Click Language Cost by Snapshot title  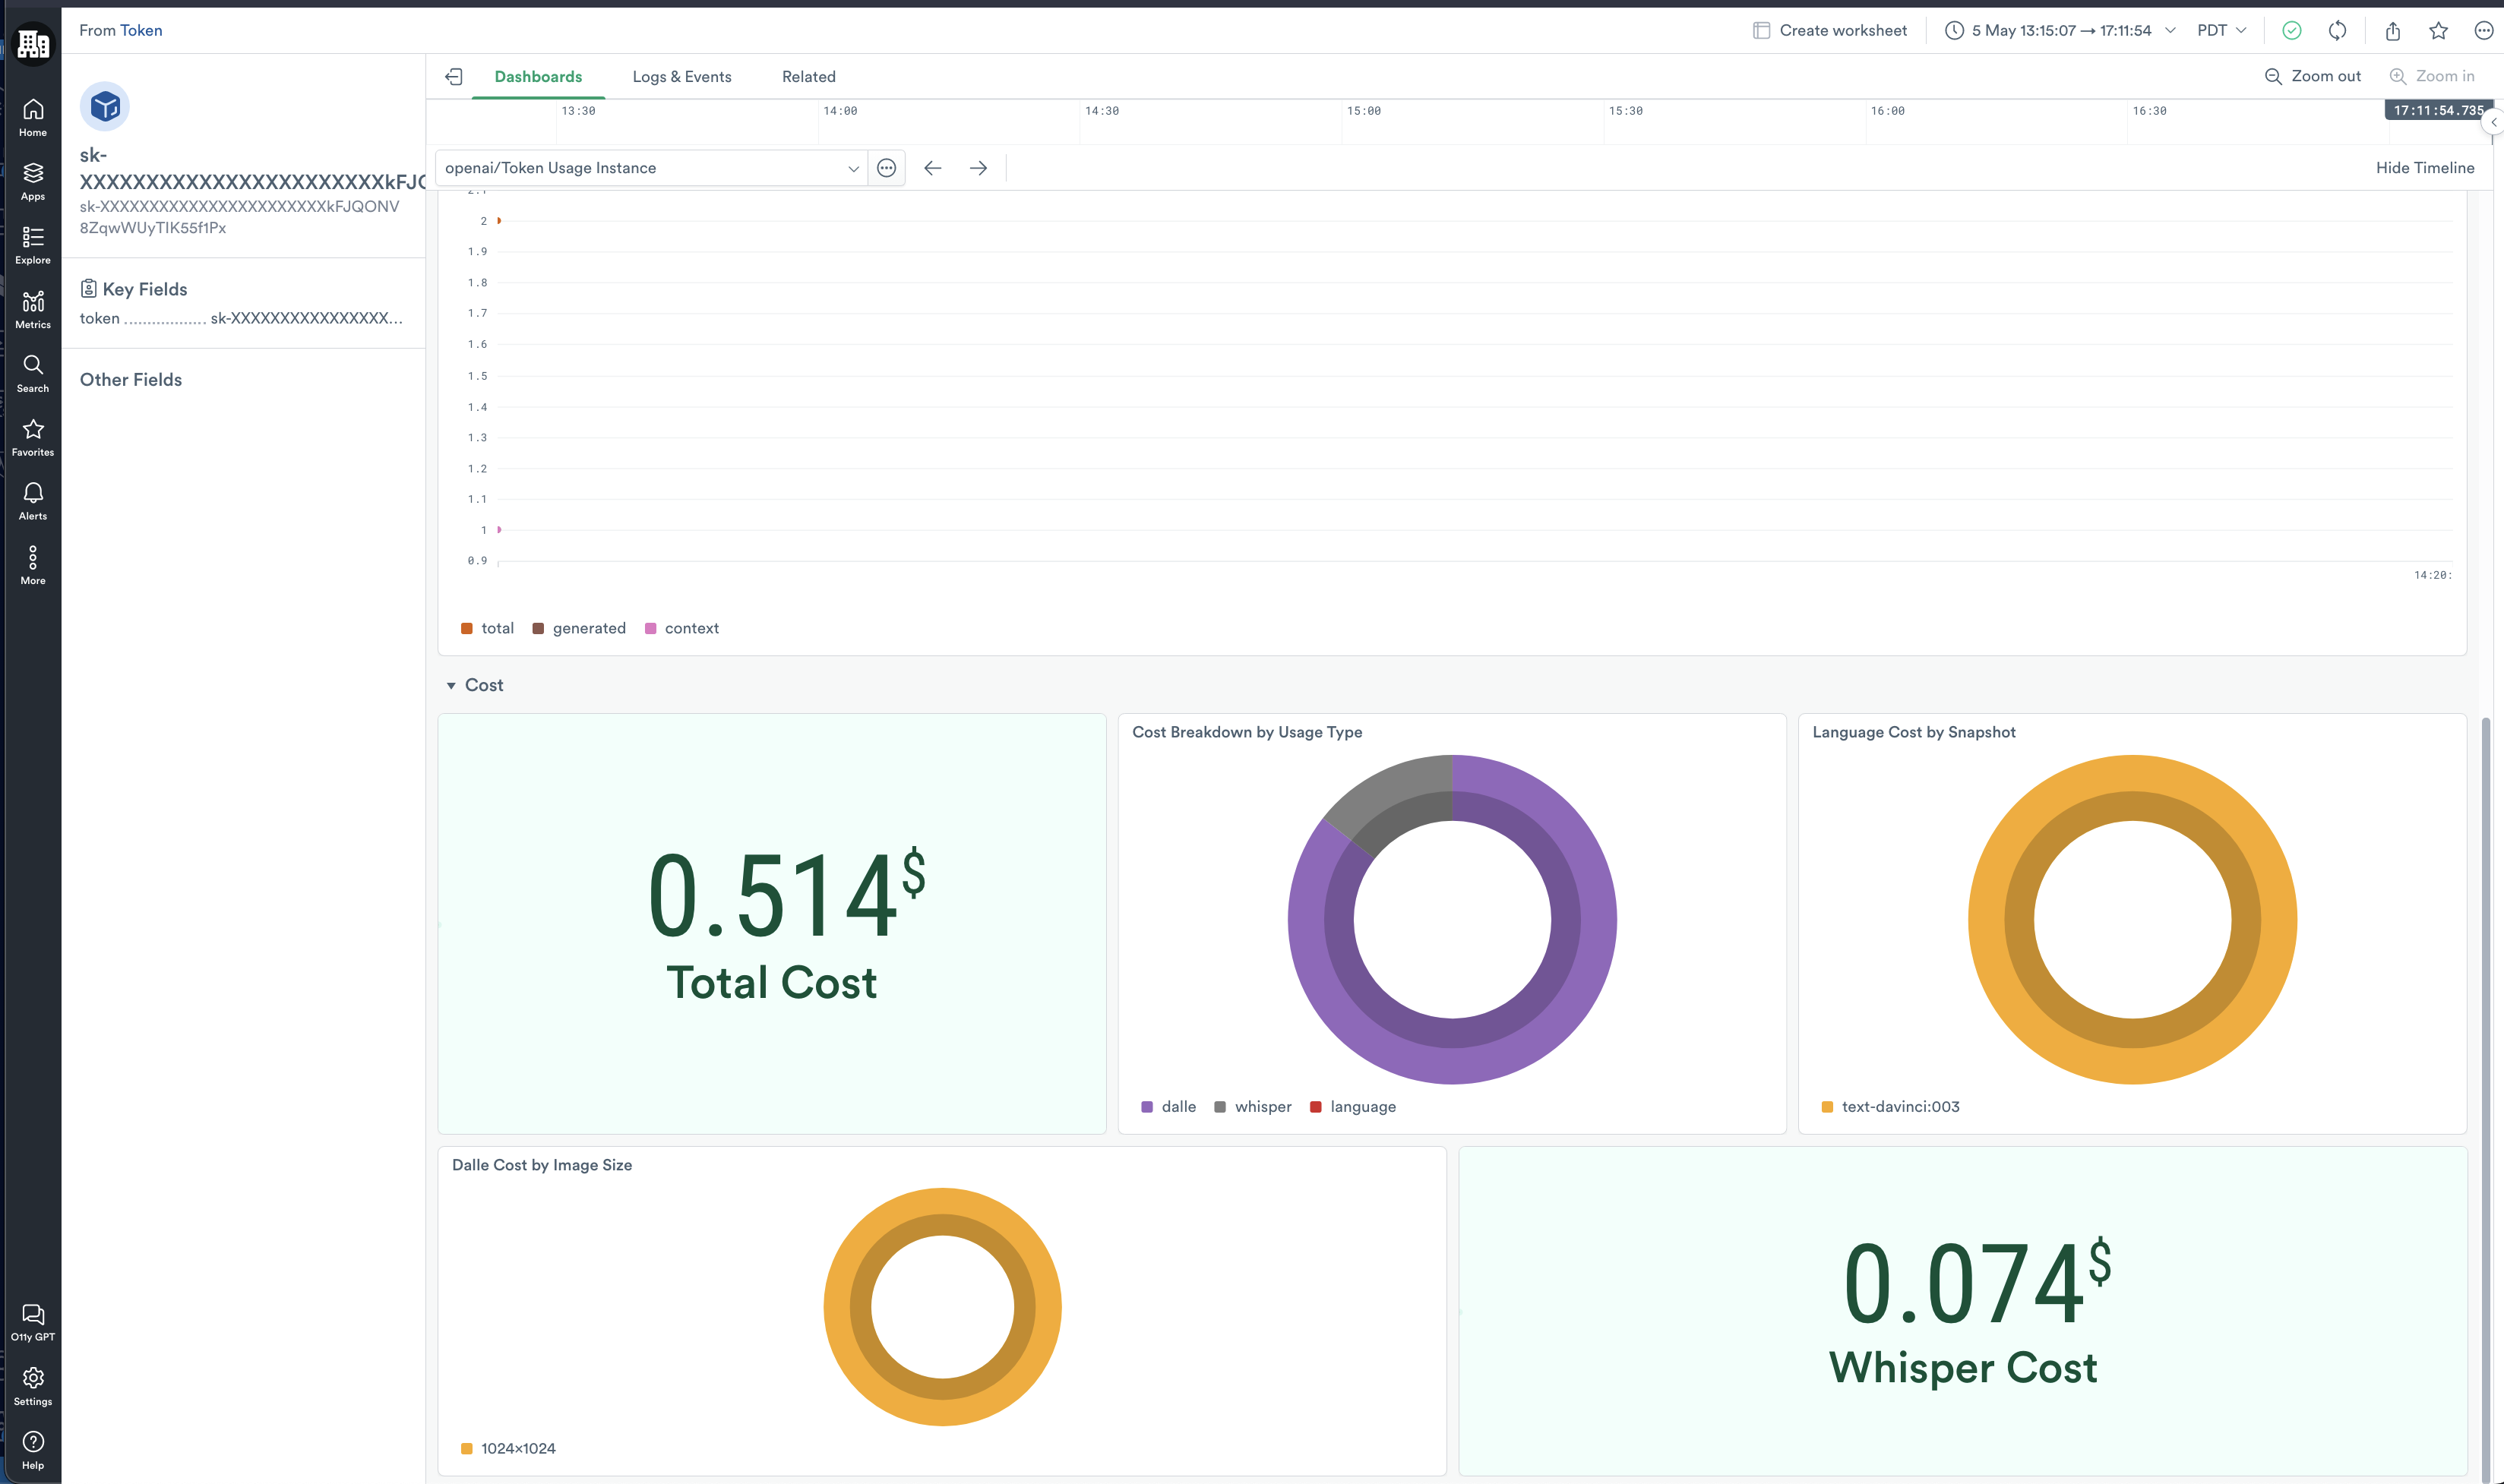1913,732
